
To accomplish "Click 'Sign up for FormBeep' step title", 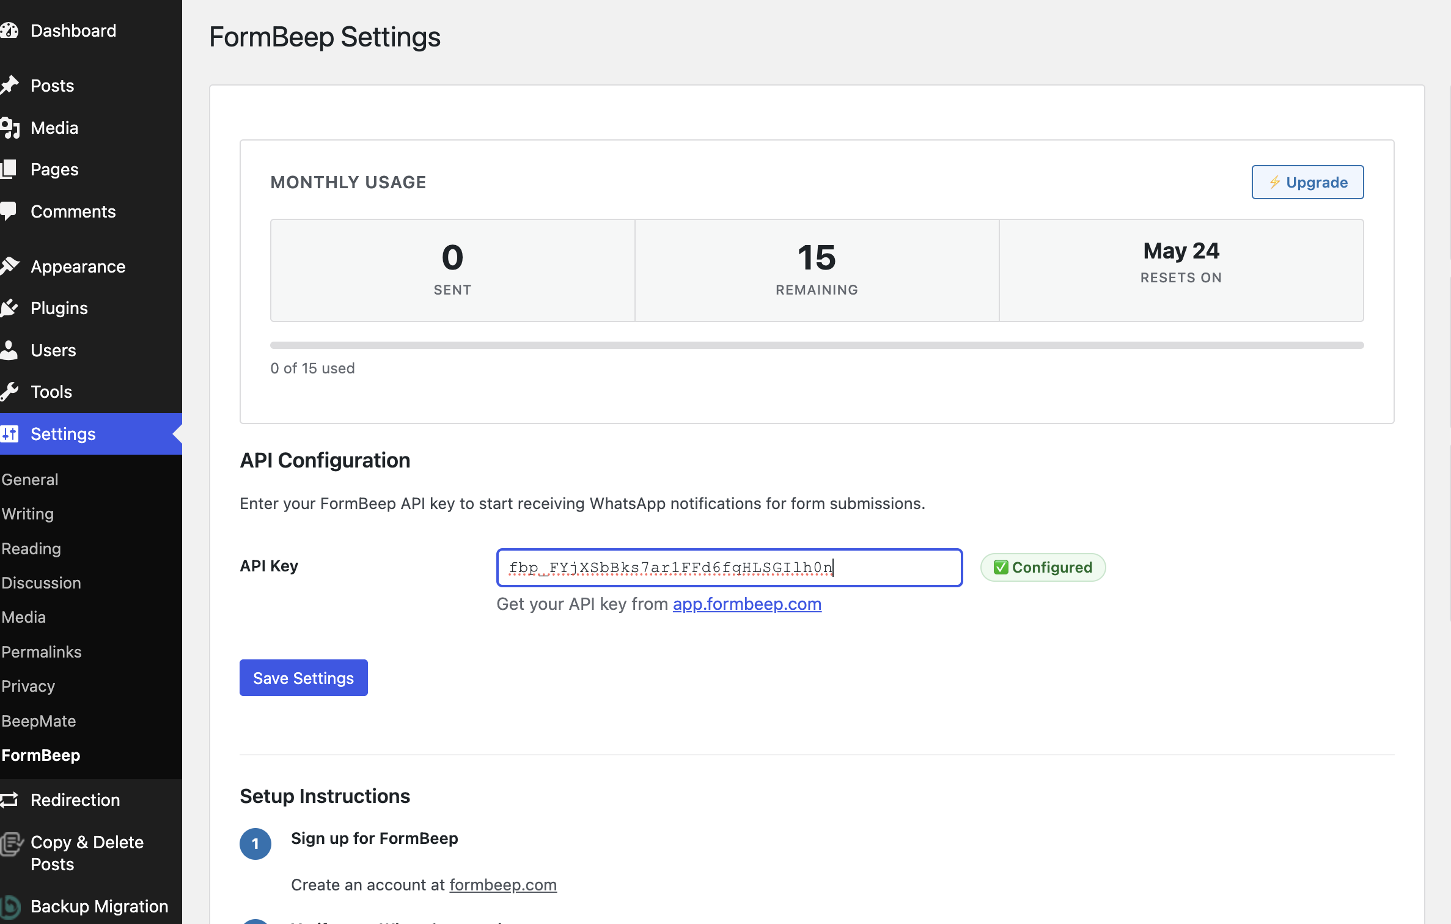I will 374,838.
